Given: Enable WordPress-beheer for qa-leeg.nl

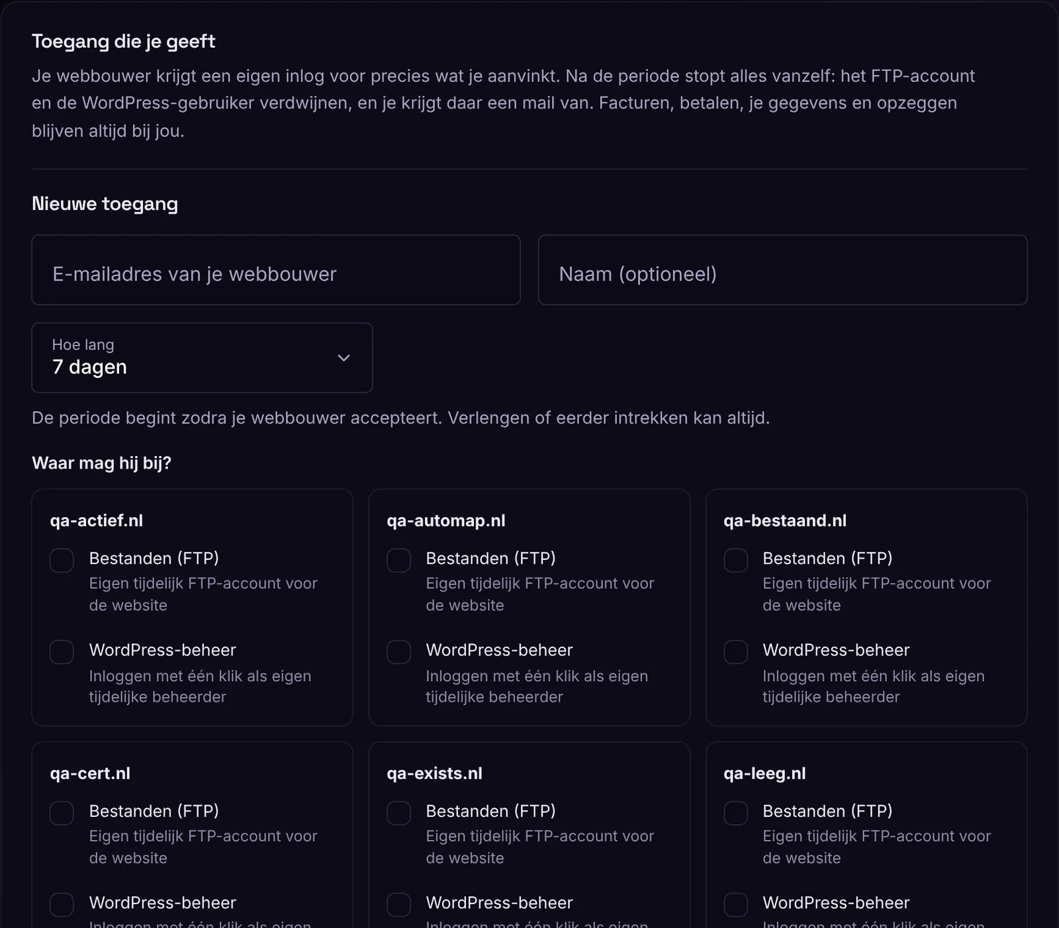Looking at the screenshot, I should (735, 905).
